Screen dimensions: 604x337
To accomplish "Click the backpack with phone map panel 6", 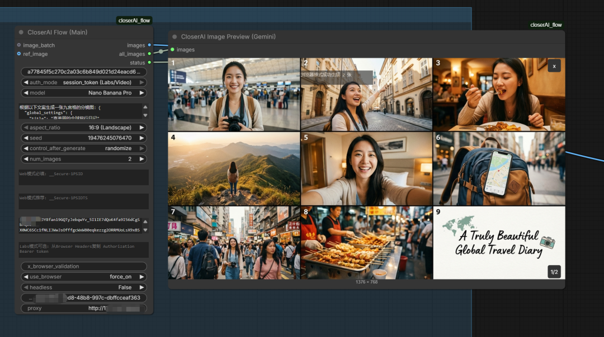I will tap(499, 168).
